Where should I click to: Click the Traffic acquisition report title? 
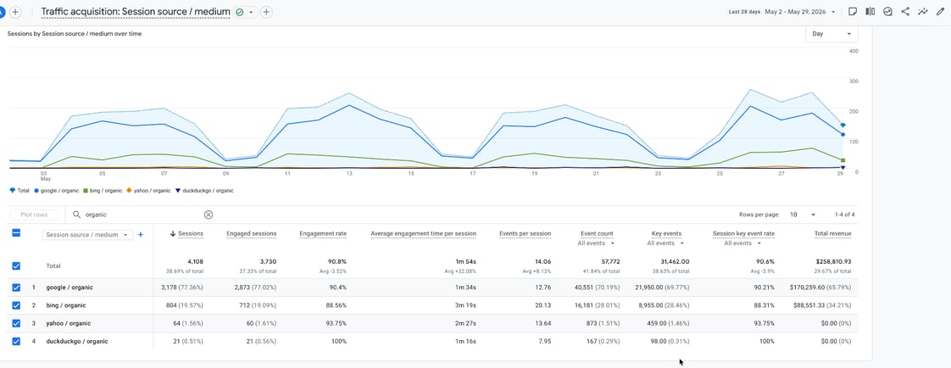tap(136, 12)
